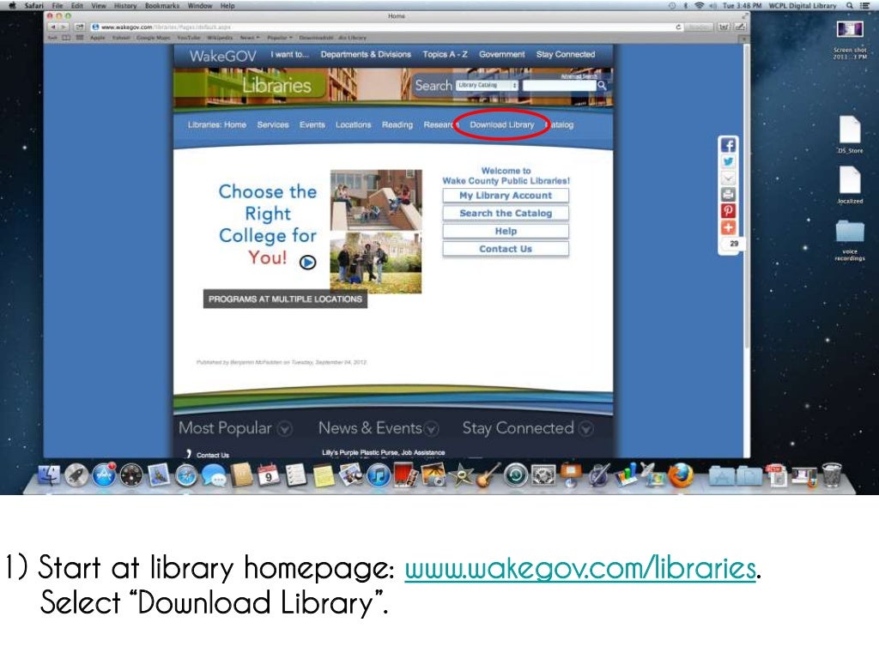Select the voice recordings desktop folder
This screenshot has width=879, height=659.
(x=850, y=240)
